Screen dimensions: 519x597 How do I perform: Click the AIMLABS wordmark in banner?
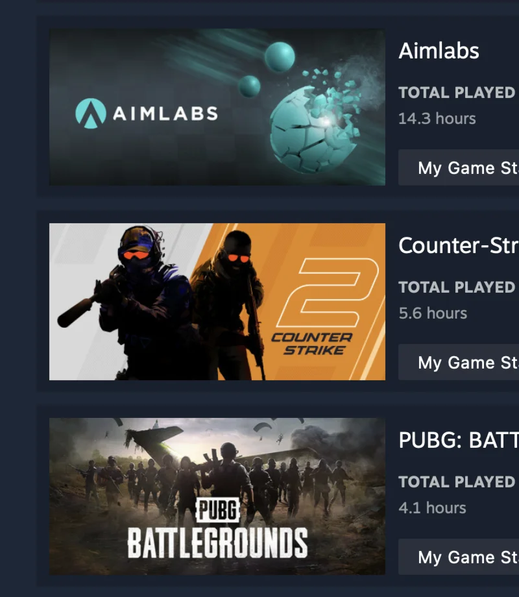tap(165, 114)
